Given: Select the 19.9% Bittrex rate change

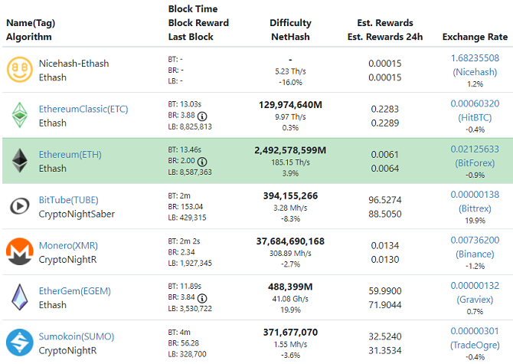Looking at the screenshot, I should pyautogui.click(x=475, y=221).
